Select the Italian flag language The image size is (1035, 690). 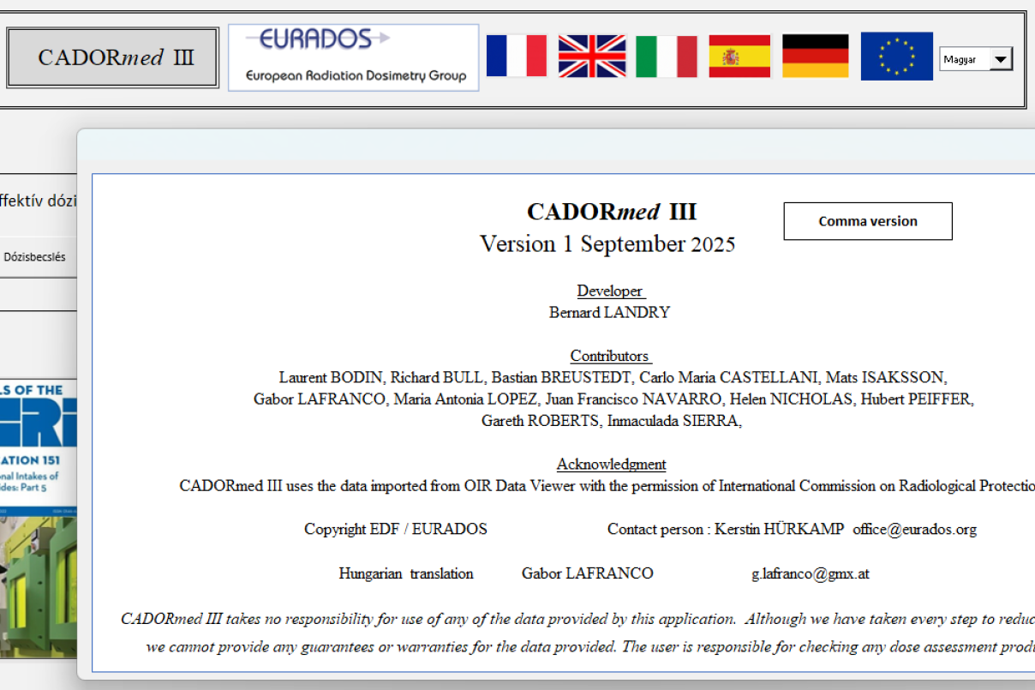(666, 57)
